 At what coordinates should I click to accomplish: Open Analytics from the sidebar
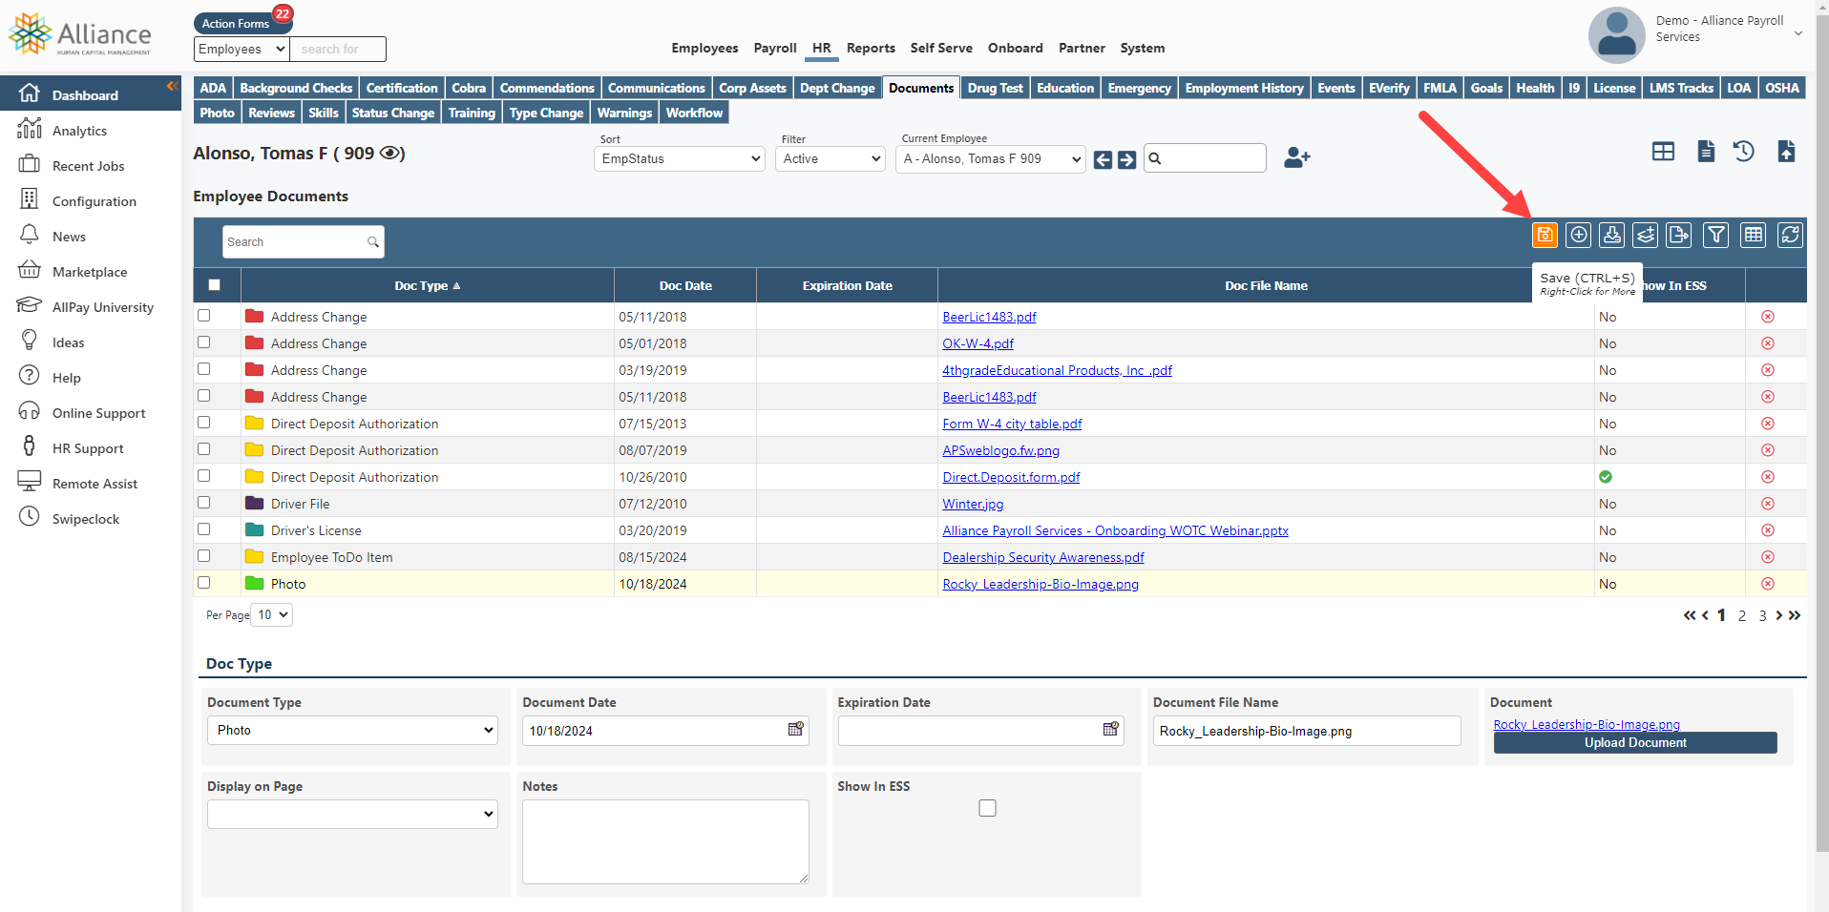pyautogui.click(x=79, y=131)
